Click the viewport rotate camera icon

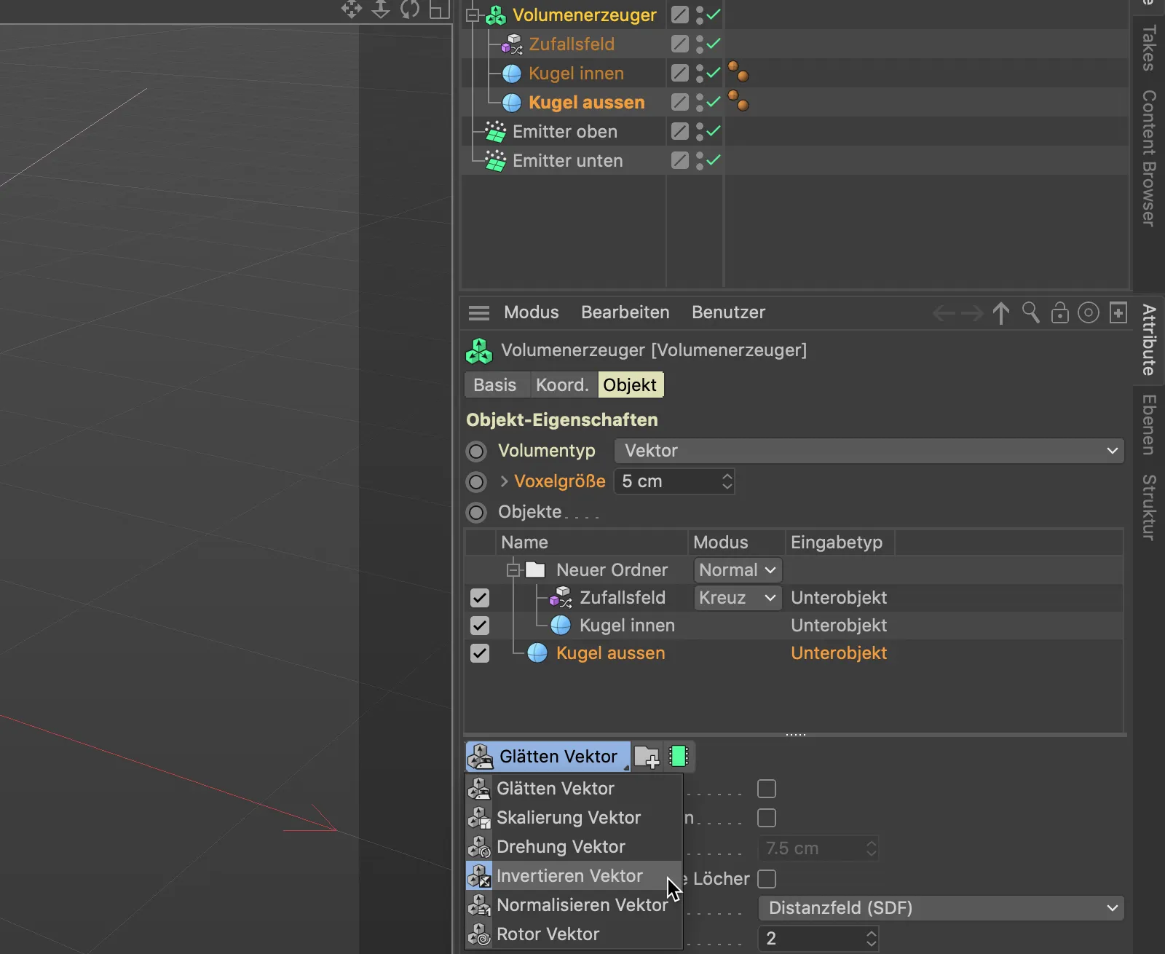[x=410, y=9]
